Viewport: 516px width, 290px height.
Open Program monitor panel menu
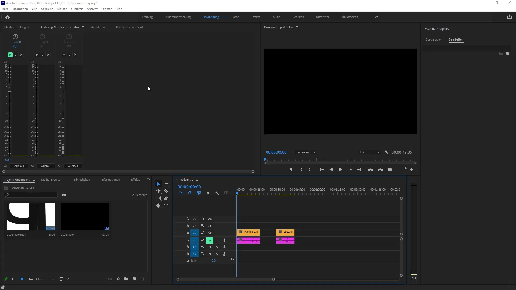point(297,27)
